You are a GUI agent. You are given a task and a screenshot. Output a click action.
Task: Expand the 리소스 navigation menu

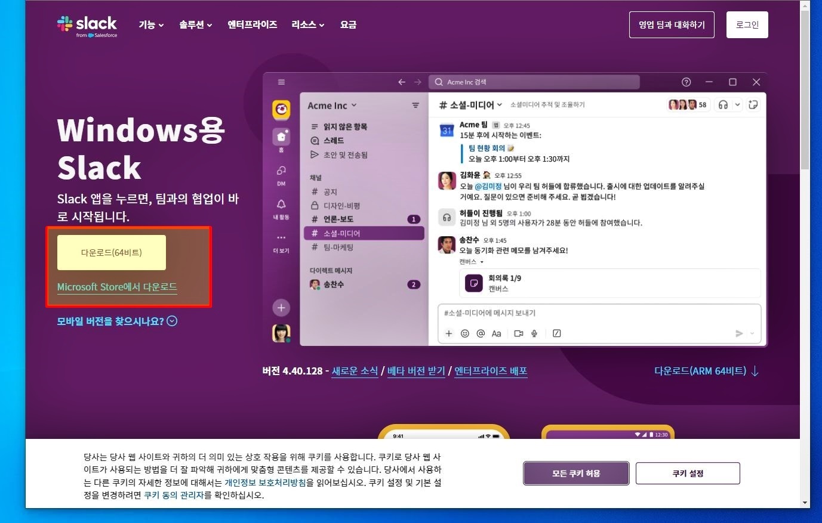click(307, 25)
